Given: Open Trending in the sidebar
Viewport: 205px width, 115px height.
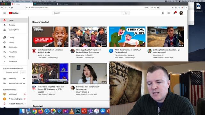Looking at the screenshot, I should pyautogui.click(x=14, y=25).
